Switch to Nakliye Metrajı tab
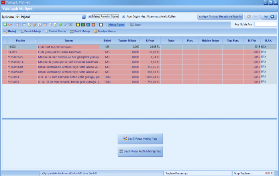 click(104, 31)
